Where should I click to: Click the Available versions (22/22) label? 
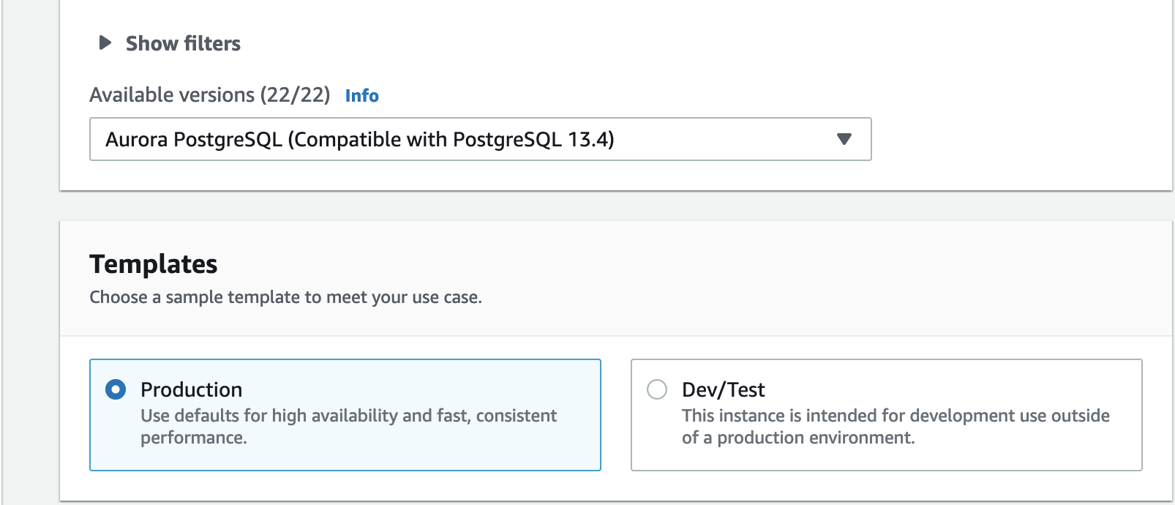click(210, 95)
